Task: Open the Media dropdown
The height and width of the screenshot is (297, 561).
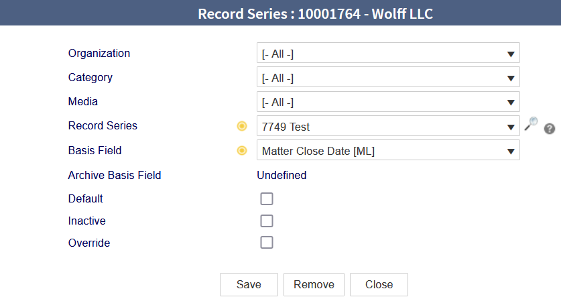Action: (x=388, y=102)
